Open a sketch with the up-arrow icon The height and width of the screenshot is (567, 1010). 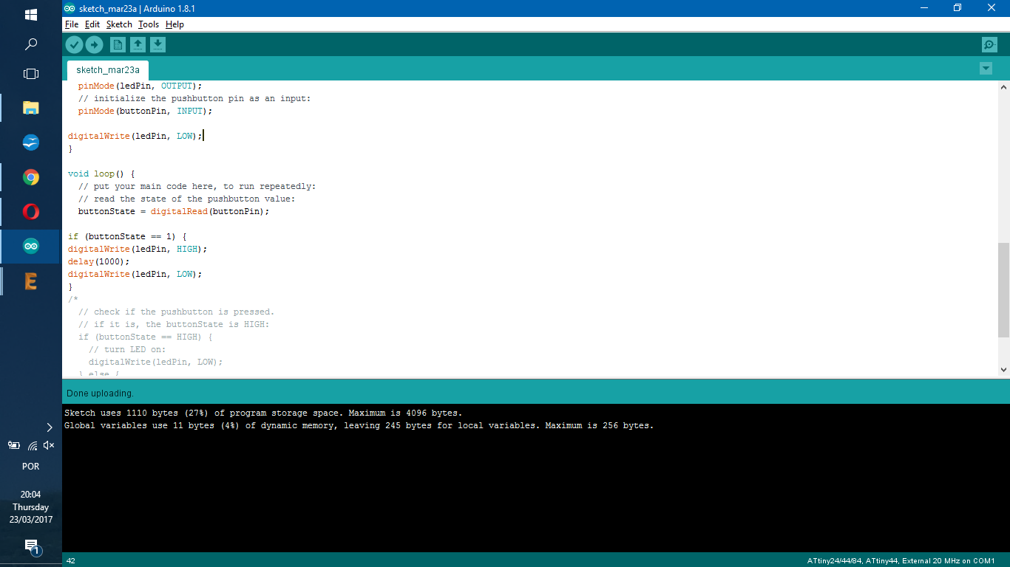pos(138,45)
